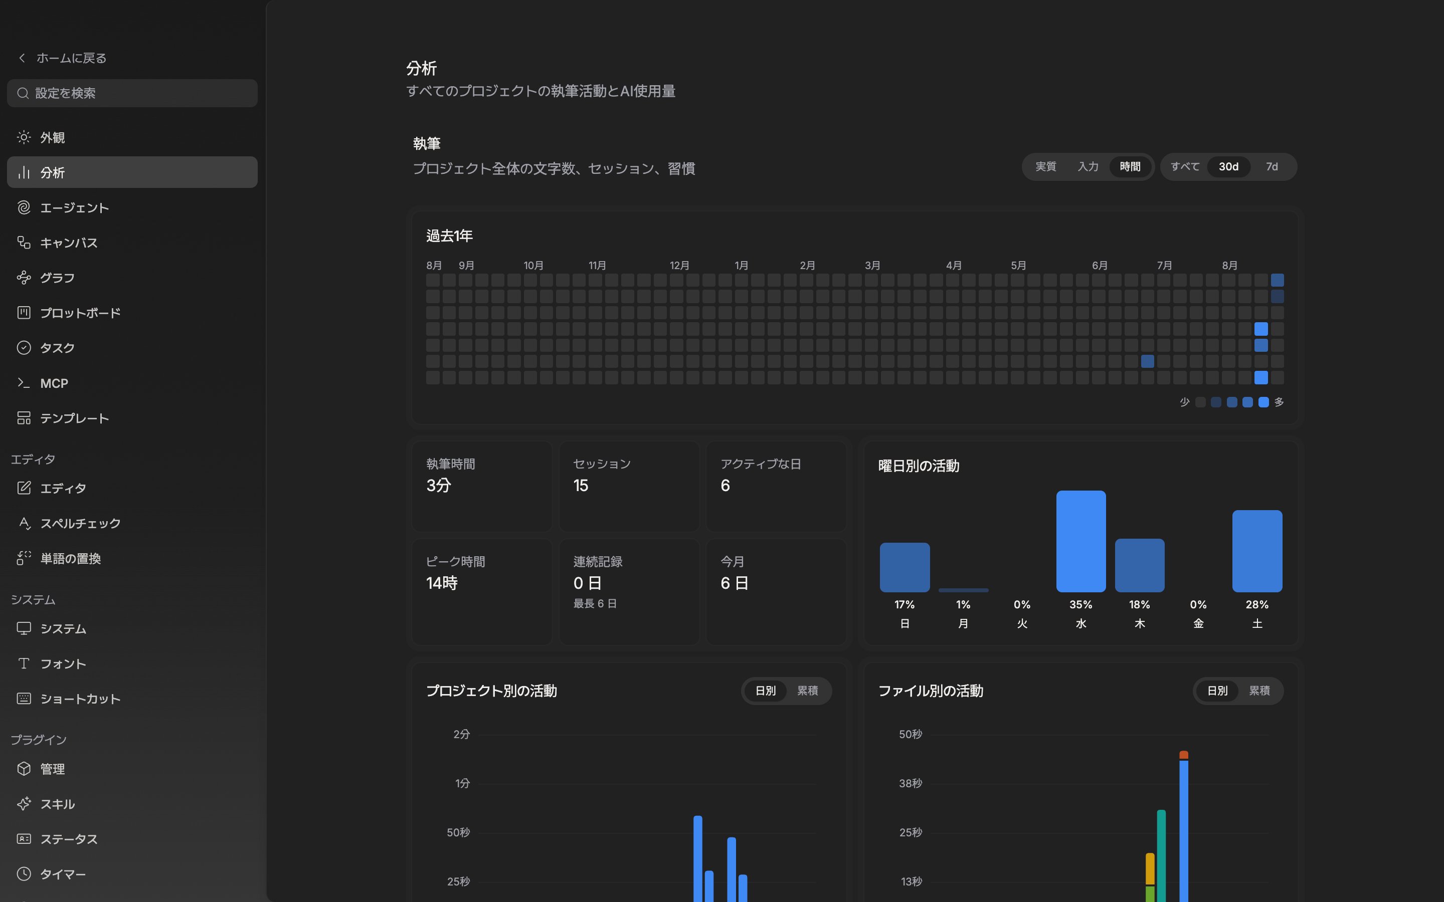Click the 過去1年 heading
Viewport: 1444px width, 902px height.
click(449, 236)
